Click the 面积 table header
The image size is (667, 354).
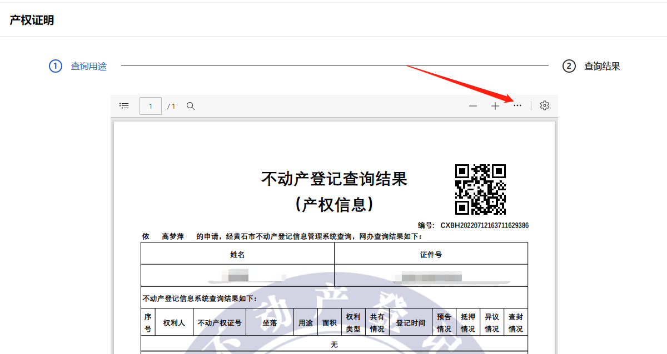tap(330, 323)
